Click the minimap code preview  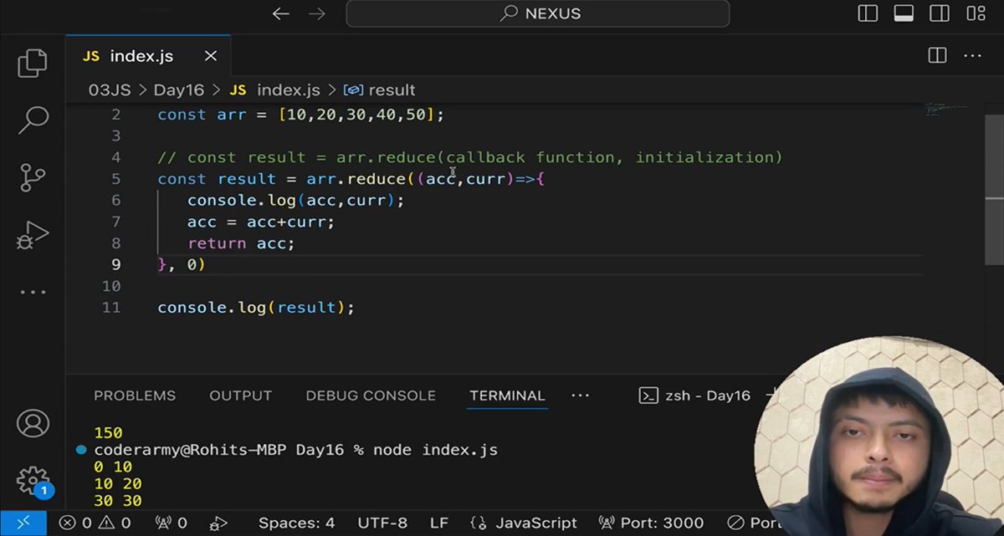pos(946,109)
